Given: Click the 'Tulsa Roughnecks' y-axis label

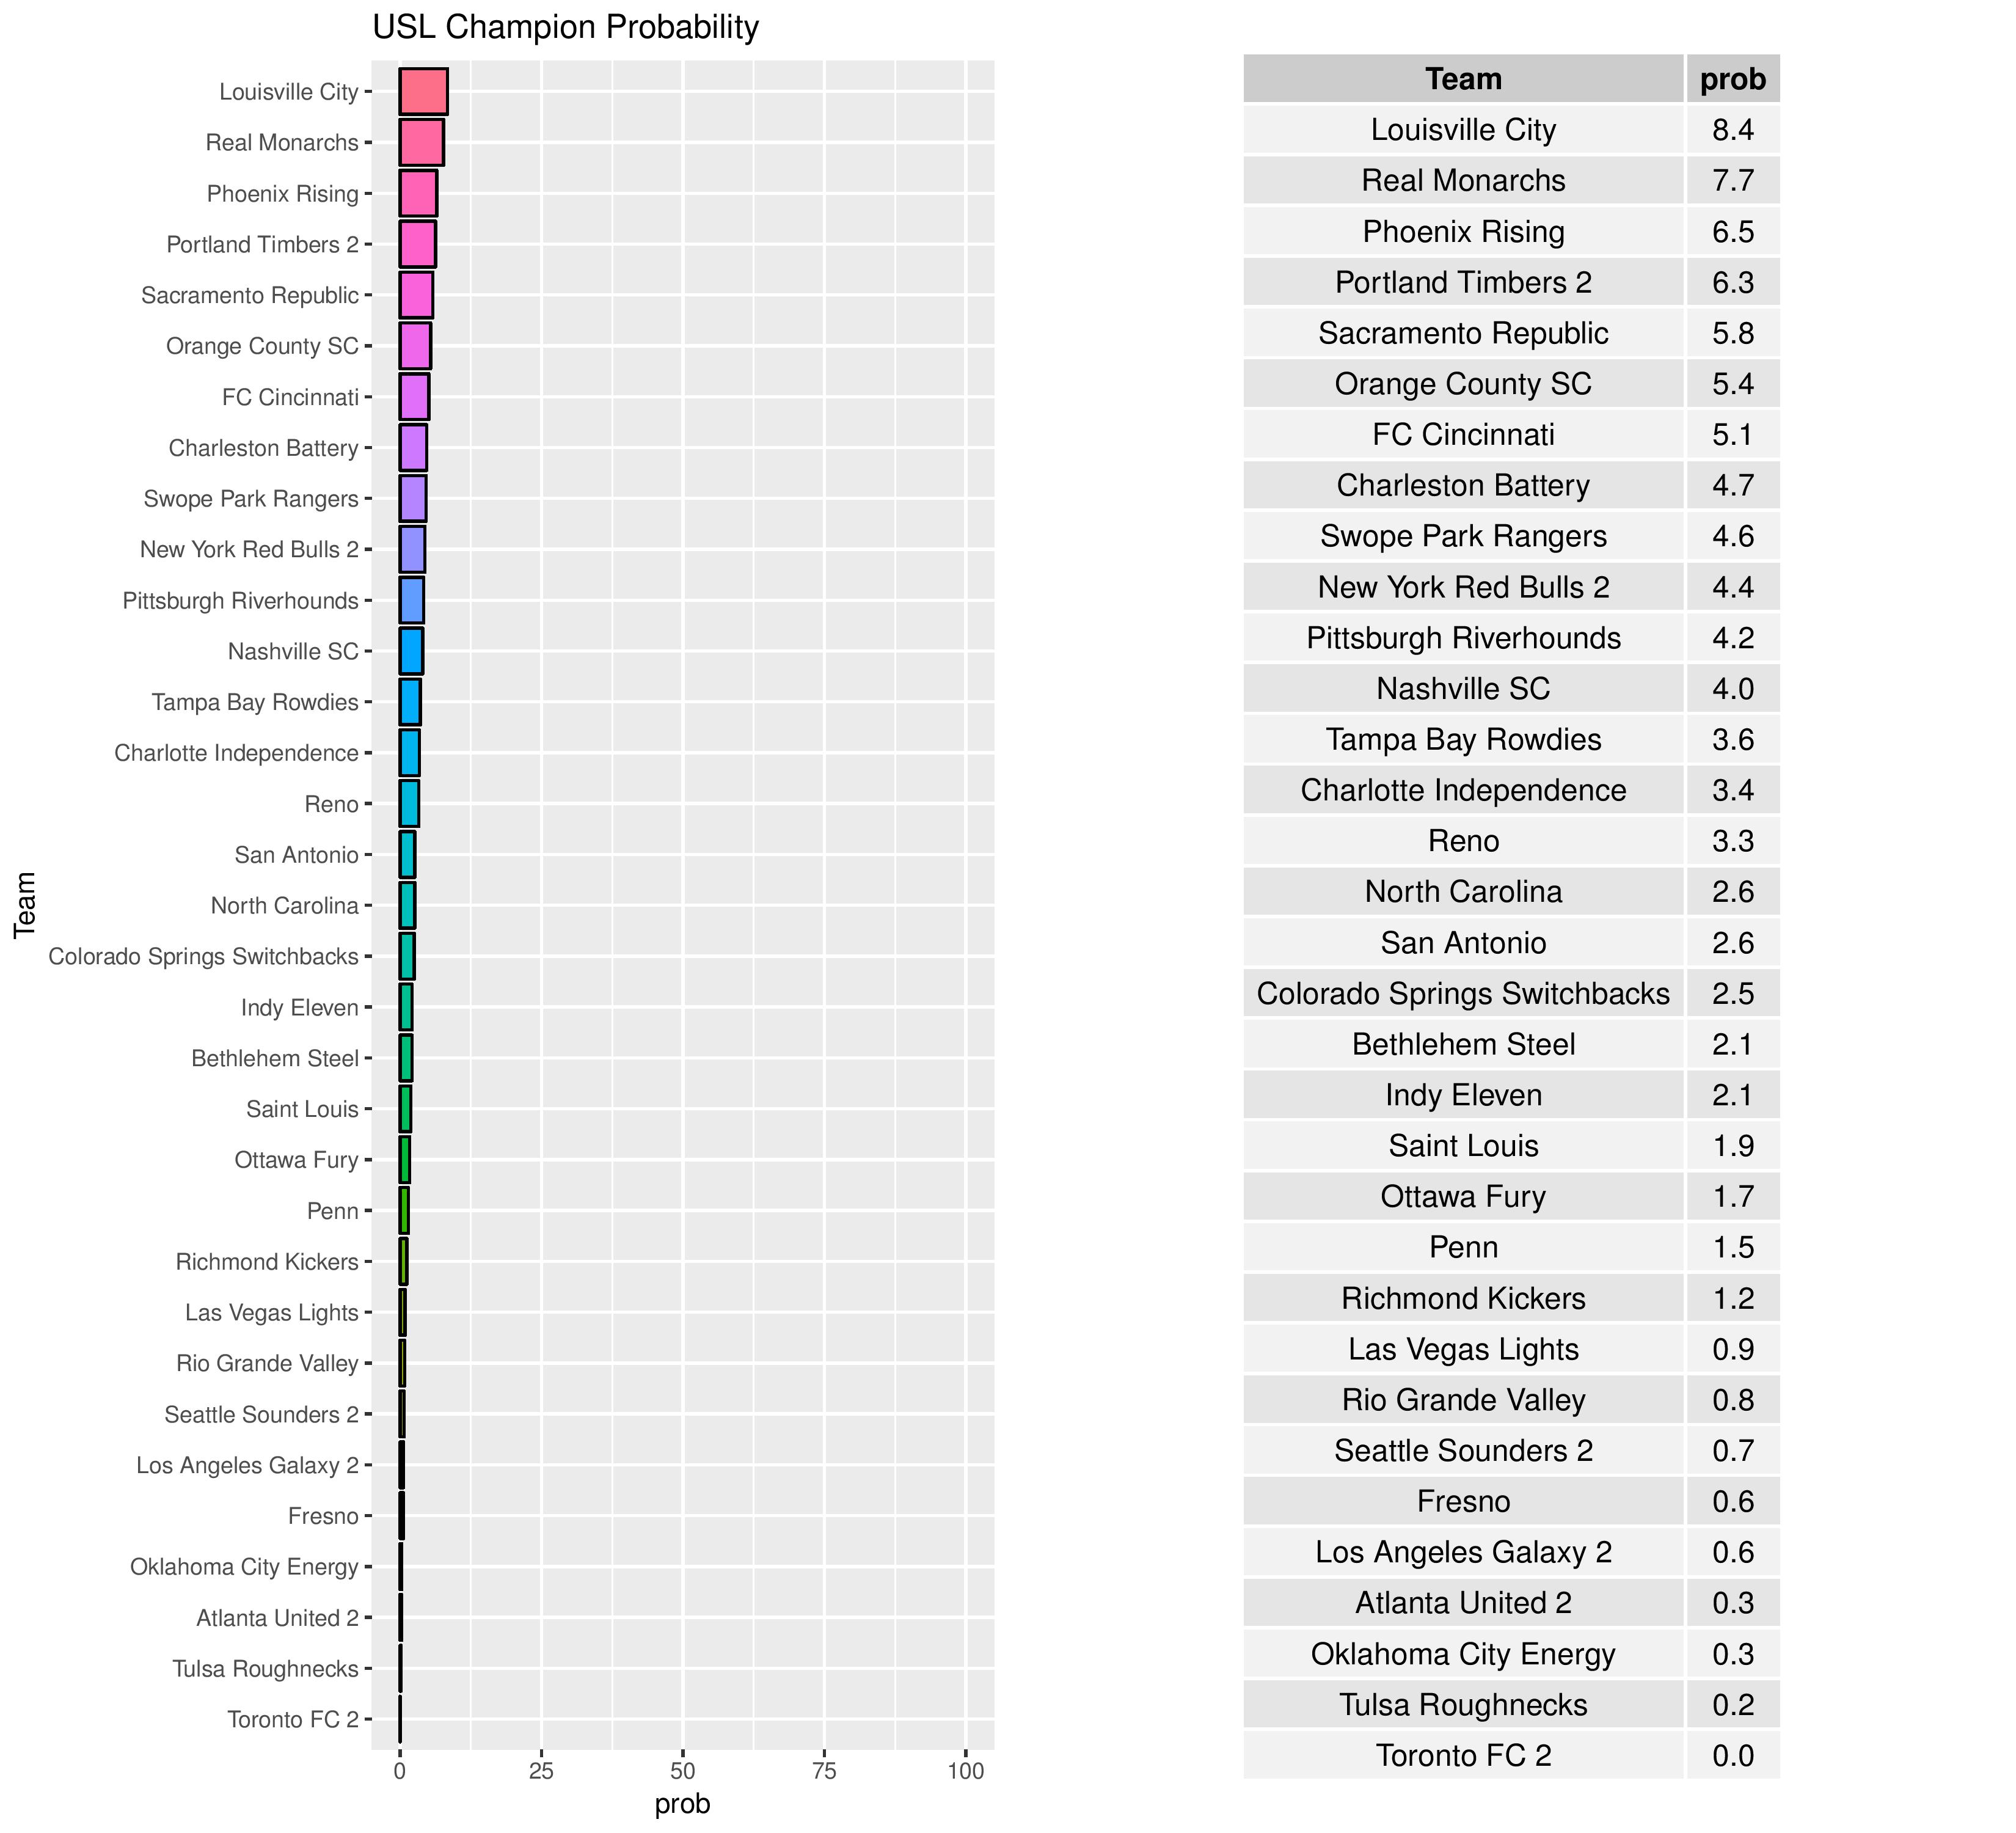Looking at the screenshot, I should [265, 1669].
